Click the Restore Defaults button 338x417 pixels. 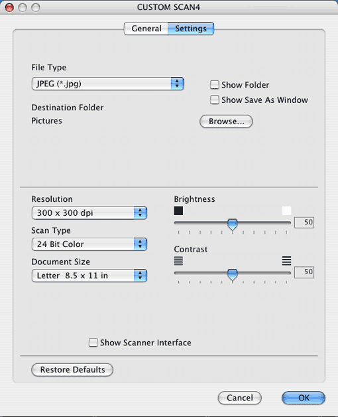coord(72,370)
